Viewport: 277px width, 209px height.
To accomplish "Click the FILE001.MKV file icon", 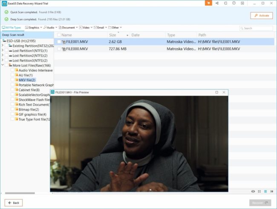I will (63, 42).
